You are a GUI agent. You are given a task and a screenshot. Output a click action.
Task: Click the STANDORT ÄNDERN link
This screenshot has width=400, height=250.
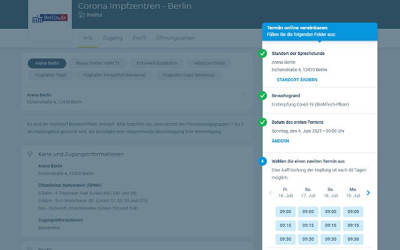(297, 80)
